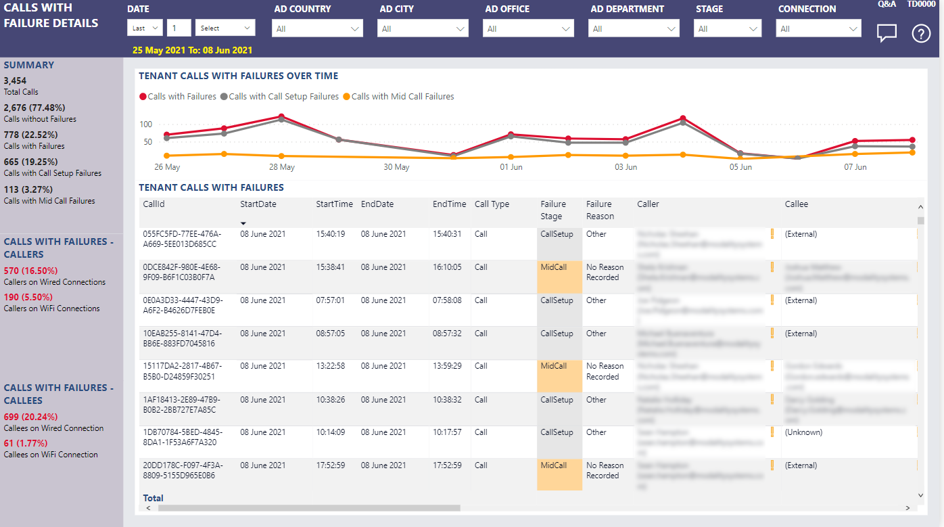Click the orange alert marker in the 15:40:19 row

click(772, 234)
